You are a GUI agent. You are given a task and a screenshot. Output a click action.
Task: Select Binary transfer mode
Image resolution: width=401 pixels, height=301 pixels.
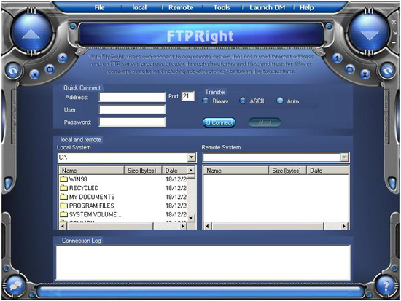206,101
